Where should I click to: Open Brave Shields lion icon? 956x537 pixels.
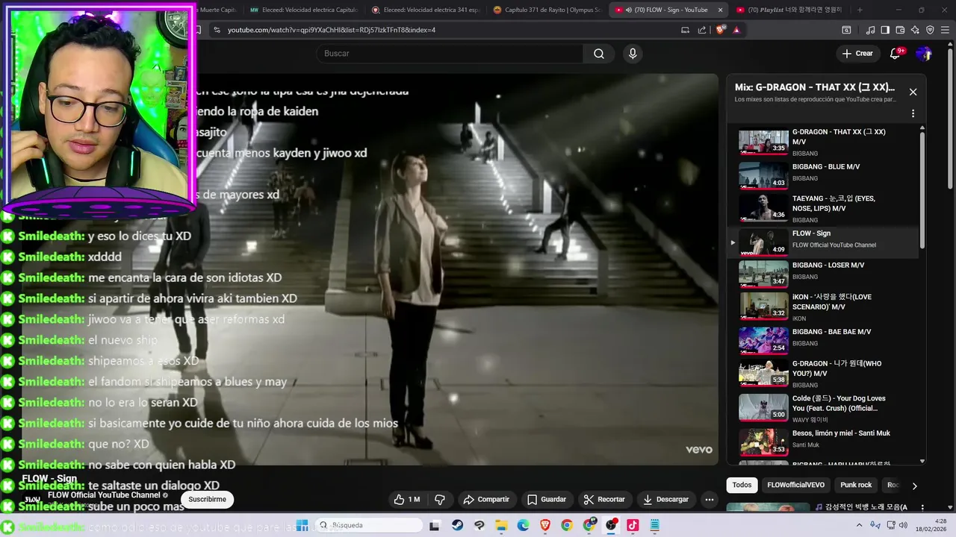pos(721,30)
